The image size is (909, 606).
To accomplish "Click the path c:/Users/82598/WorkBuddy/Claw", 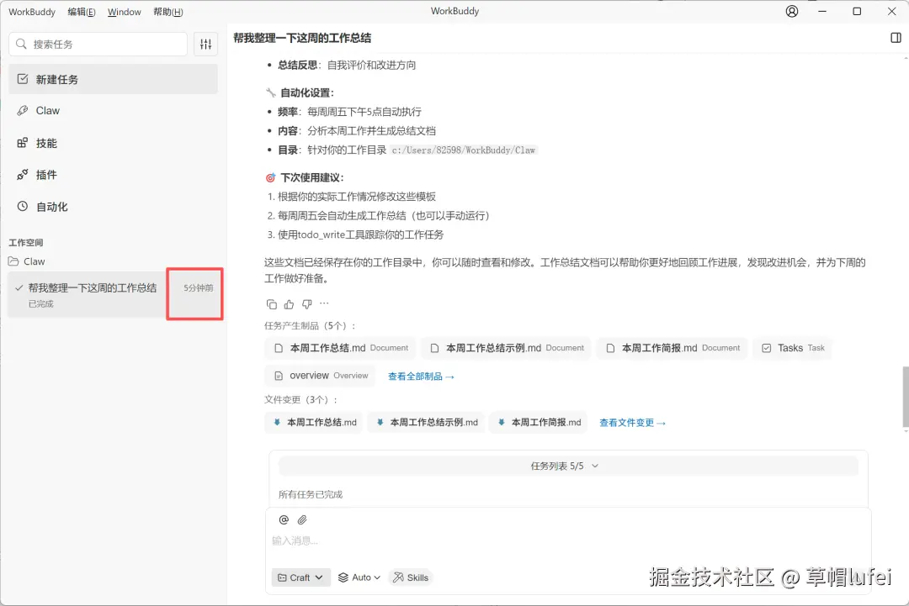I will [463, 150].
